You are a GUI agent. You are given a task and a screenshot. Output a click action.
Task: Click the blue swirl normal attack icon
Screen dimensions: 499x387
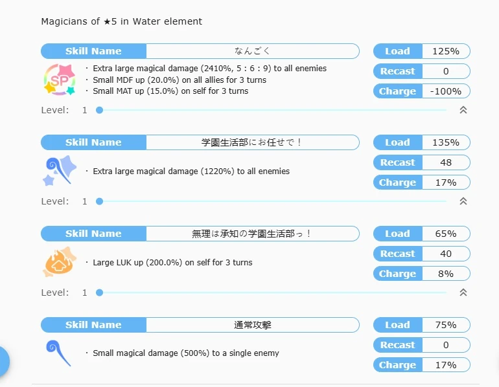click(x=57, y=353)
